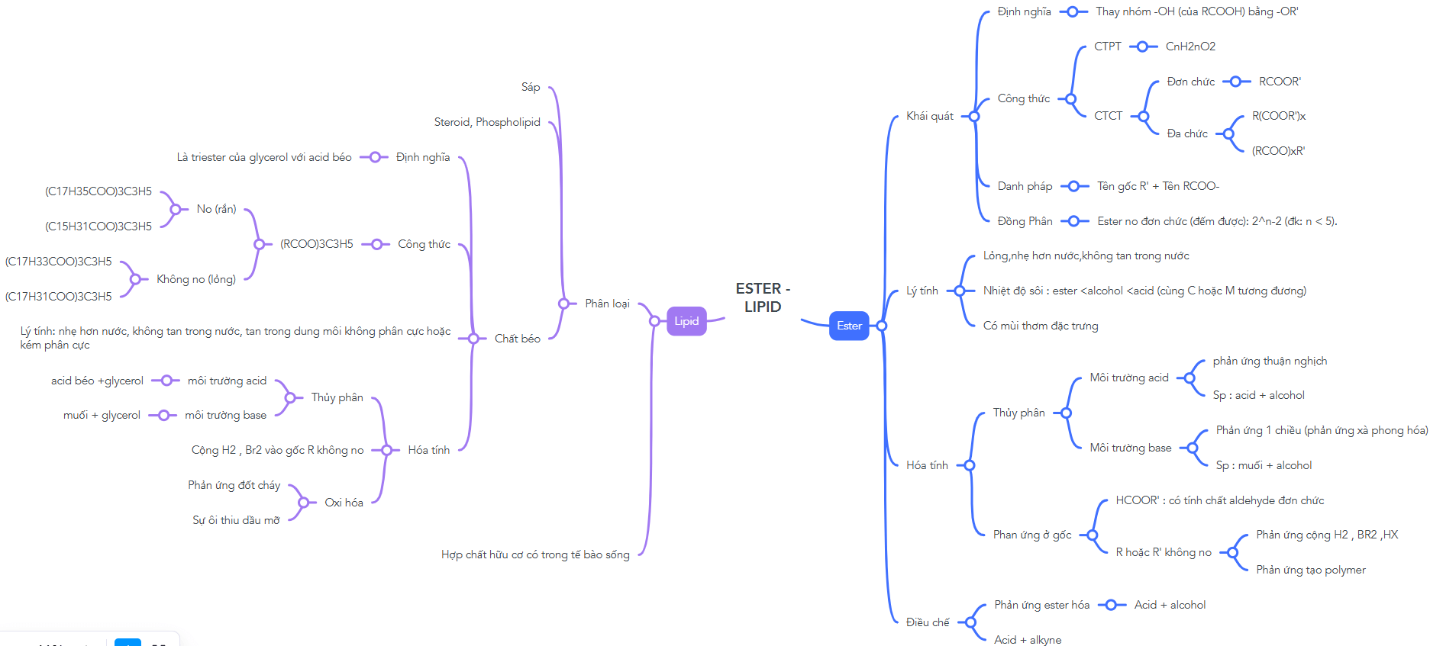Select the 'Steroid, Phospholipid' node
1430x646 pixels.
coord(487,122)
